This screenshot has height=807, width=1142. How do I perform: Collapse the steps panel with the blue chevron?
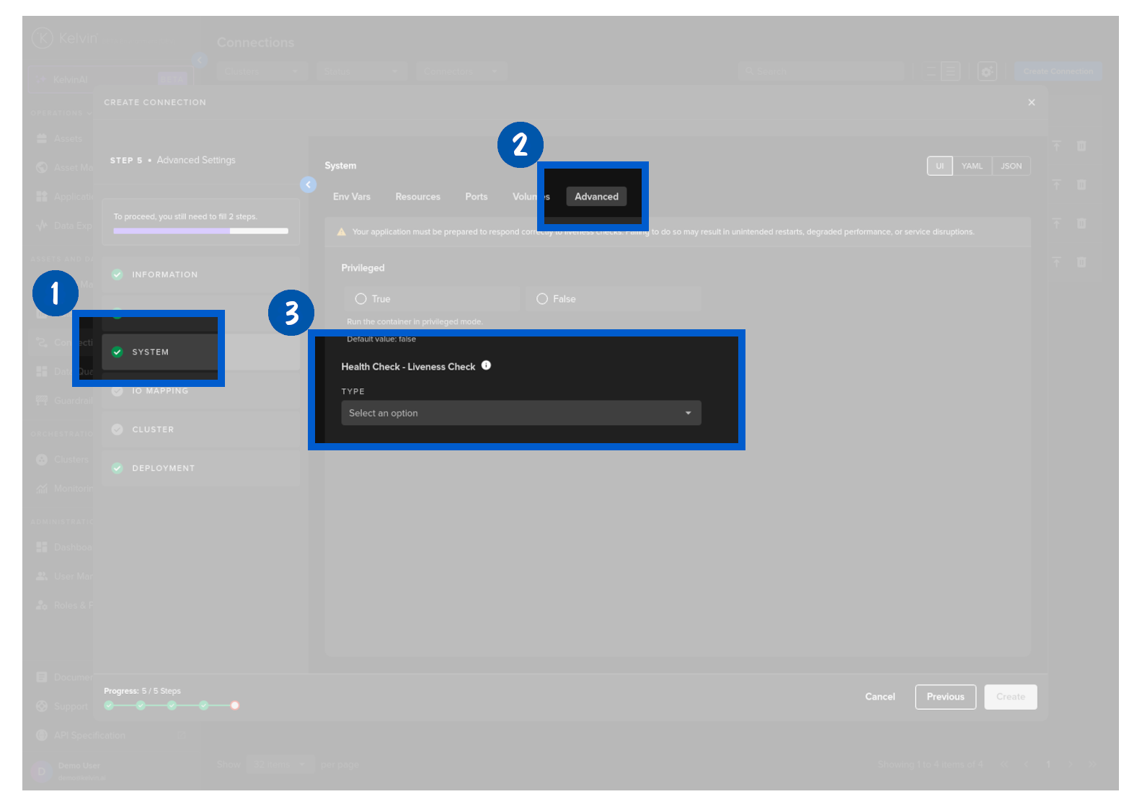308,184
